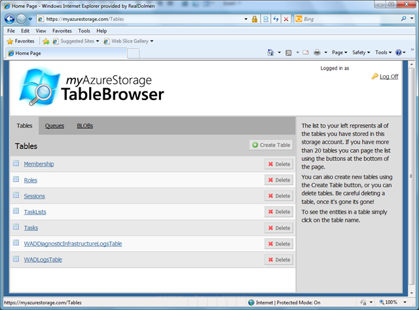
Task: Click the Stop loading red X icon
Action: pos(286,19)
